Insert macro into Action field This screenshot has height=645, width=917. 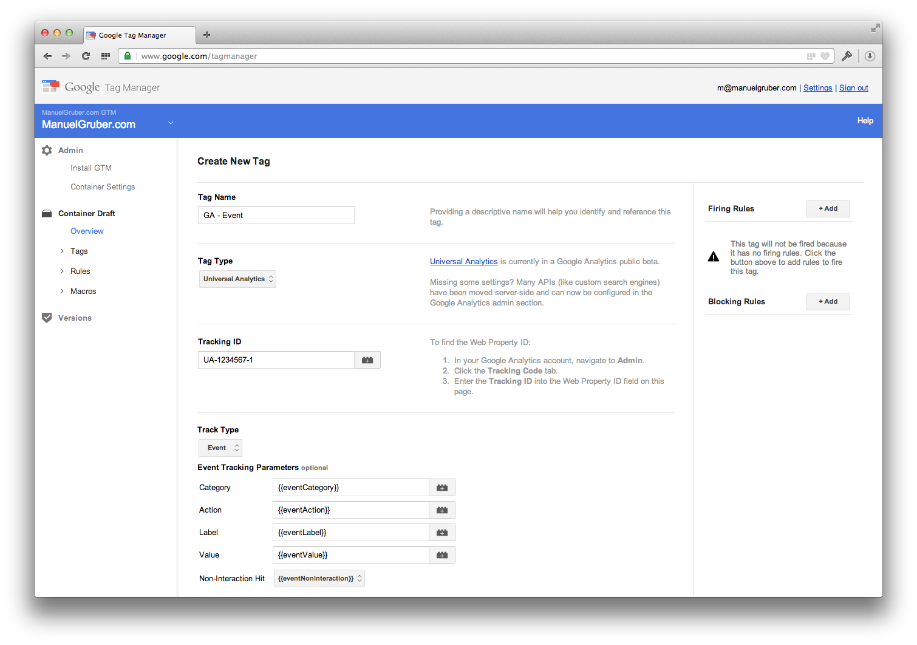(442, 510)
